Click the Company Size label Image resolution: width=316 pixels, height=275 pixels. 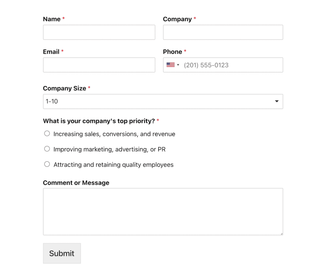click(64, 88)
